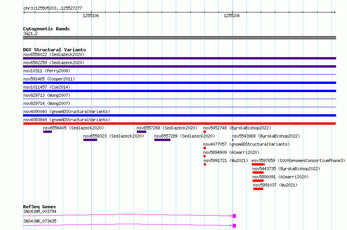
Task: Select the purple nsv6562259 full-width bar
Action: [179, 66]
